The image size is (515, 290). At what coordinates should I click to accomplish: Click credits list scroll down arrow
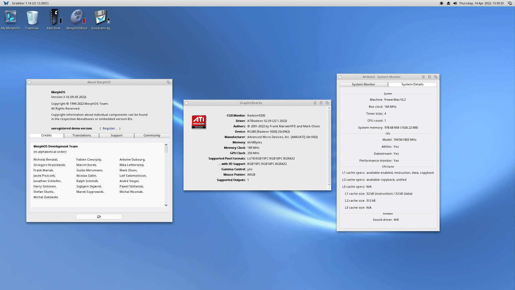(x=166, y=205)
